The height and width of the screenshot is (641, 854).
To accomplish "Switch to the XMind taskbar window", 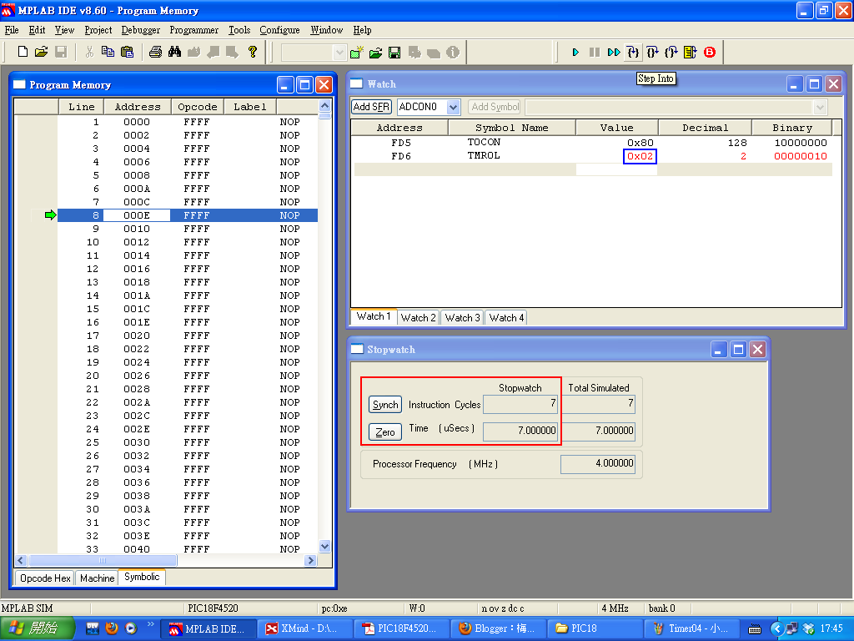I will 304,628.
